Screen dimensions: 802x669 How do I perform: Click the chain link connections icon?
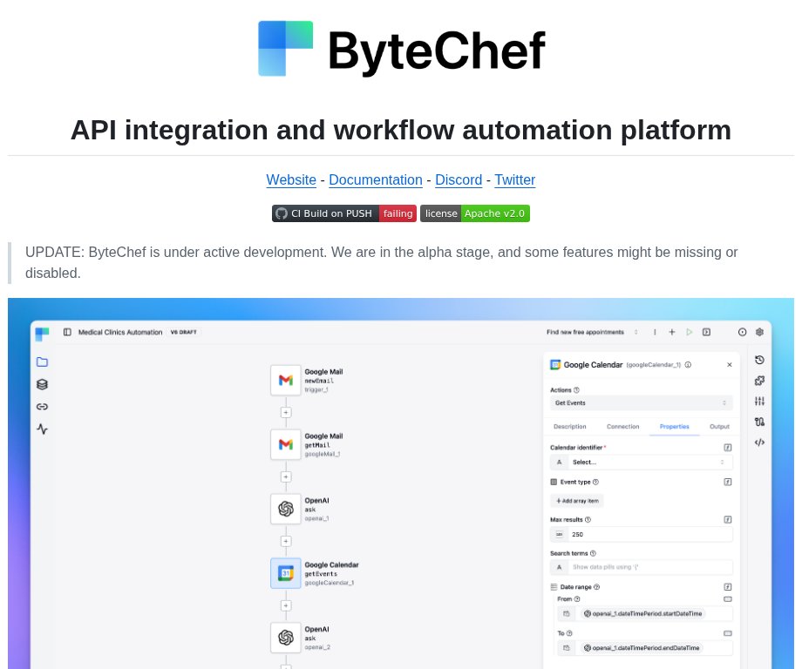coord(42,406)
